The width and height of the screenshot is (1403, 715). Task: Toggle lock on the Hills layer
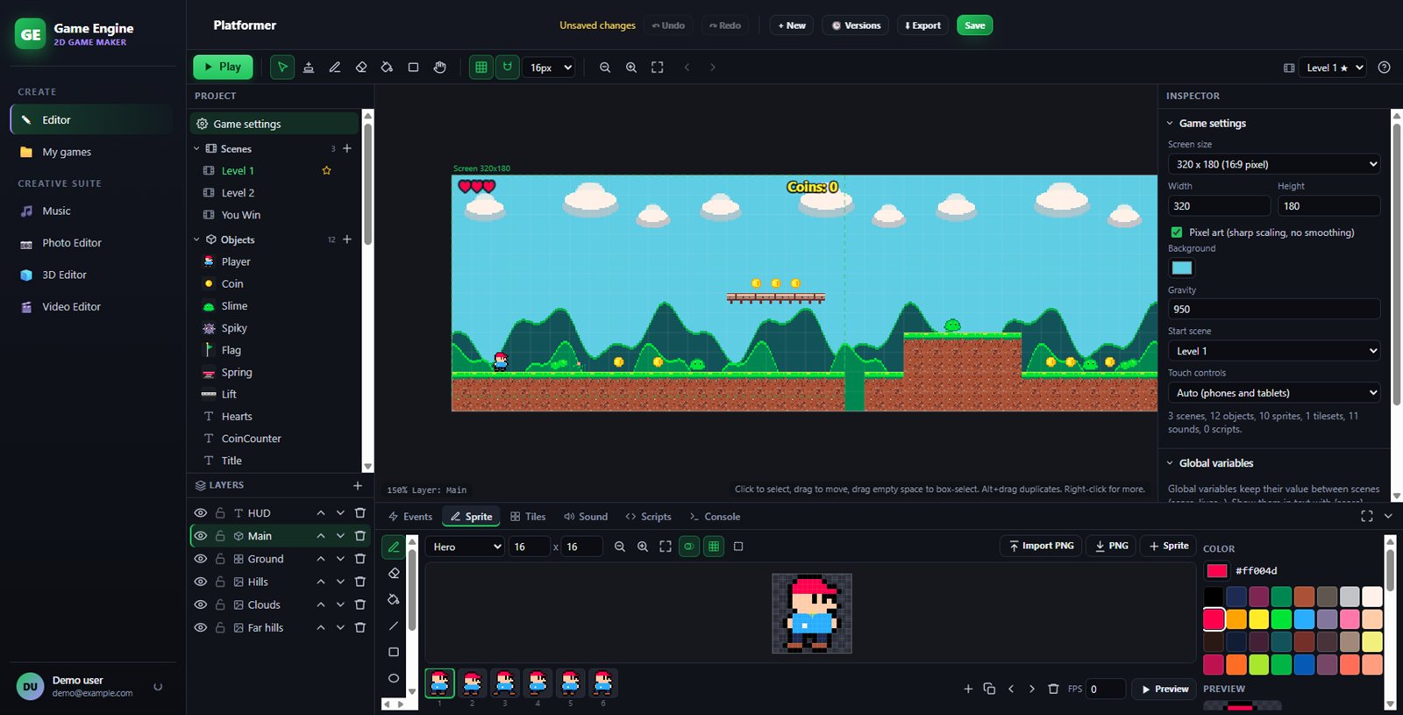coord(220,582)
